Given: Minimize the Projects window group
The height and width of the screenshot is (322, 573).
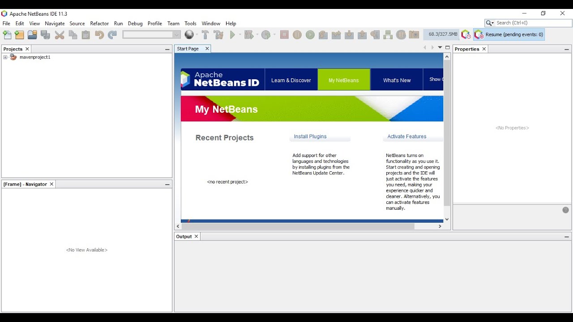Looking at the screenshot, I should (167, 50).
